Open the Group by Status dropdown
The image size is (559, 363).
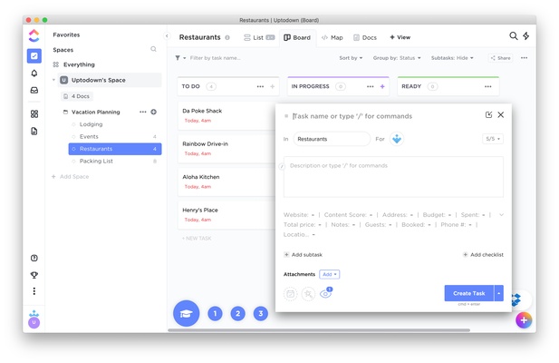point(397,58)
